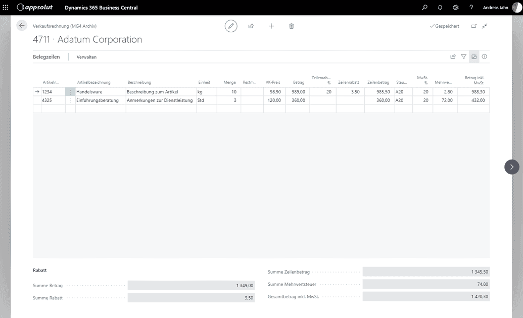523x318 pixels.
Task: Open page in new window icon
Action: [473, 26]
